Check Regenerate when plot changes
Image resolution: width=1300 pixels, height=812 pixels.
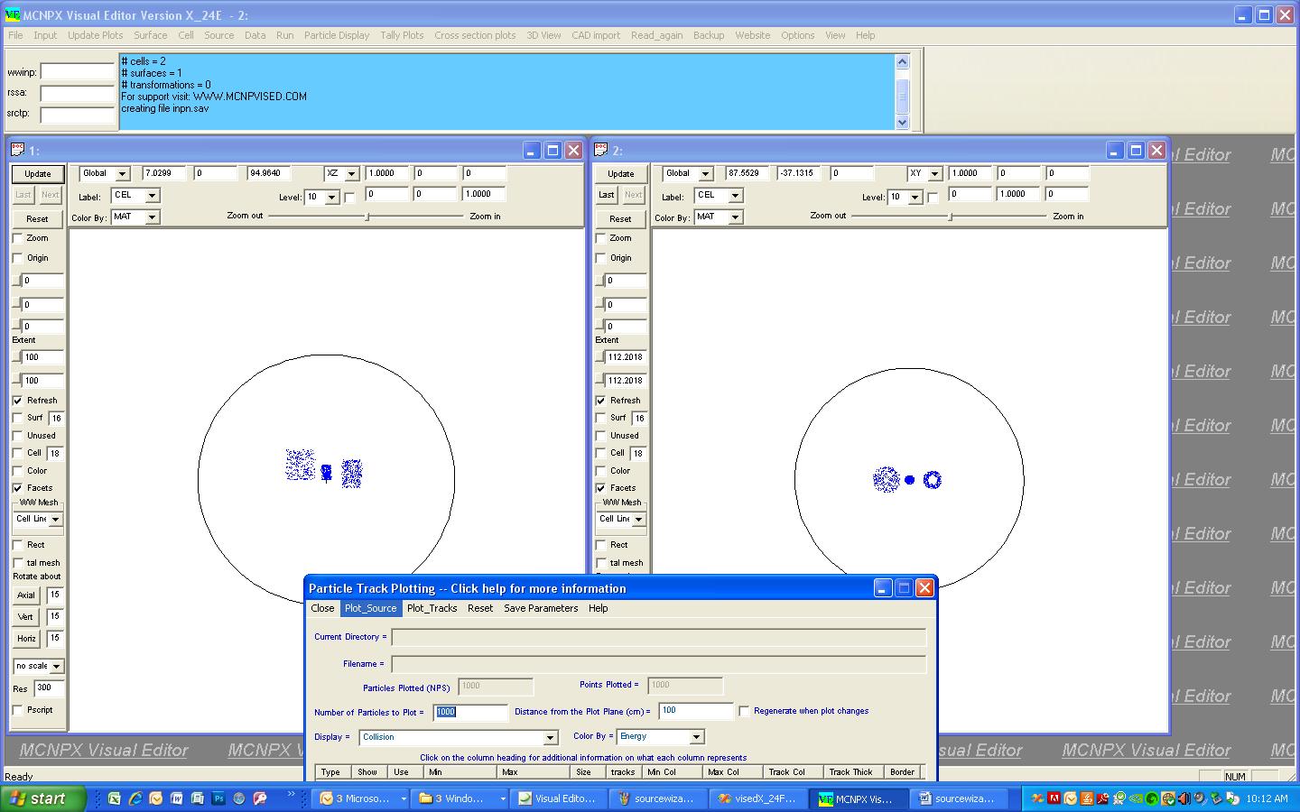(744, 711)
